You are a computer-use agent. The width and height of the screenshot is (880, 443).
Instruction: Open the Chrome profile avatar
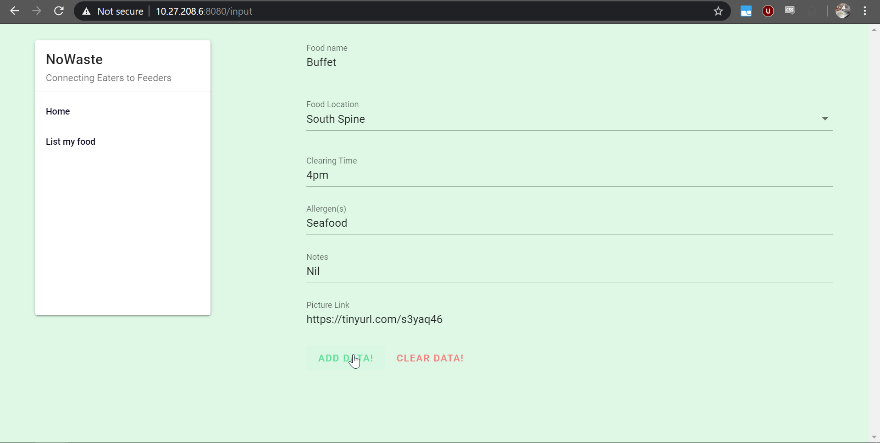click(x=843, y=11)
